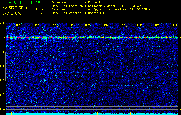181x115 pixels.
Task: Select the 0.9 kHz axis label
Action: [3, 66]
